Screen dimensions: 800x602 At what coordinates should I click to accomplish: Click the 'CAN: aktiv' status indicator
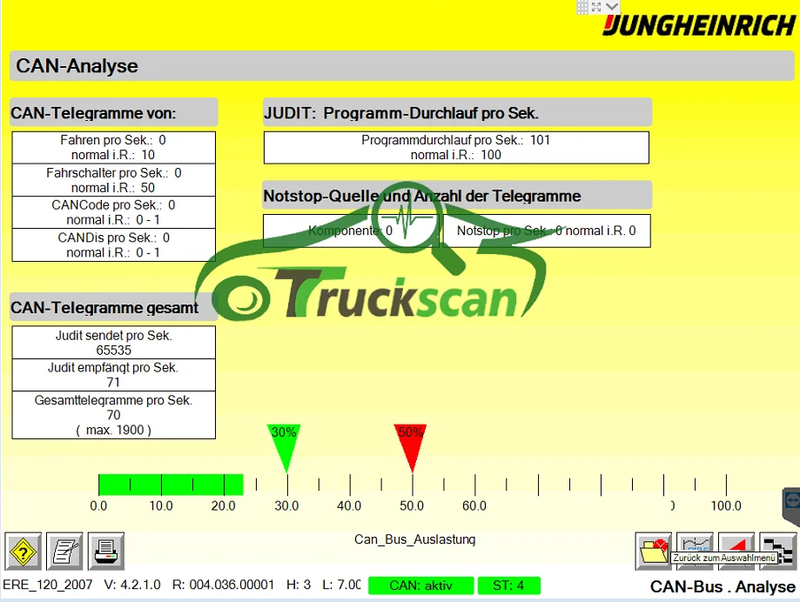coord(421,585)
